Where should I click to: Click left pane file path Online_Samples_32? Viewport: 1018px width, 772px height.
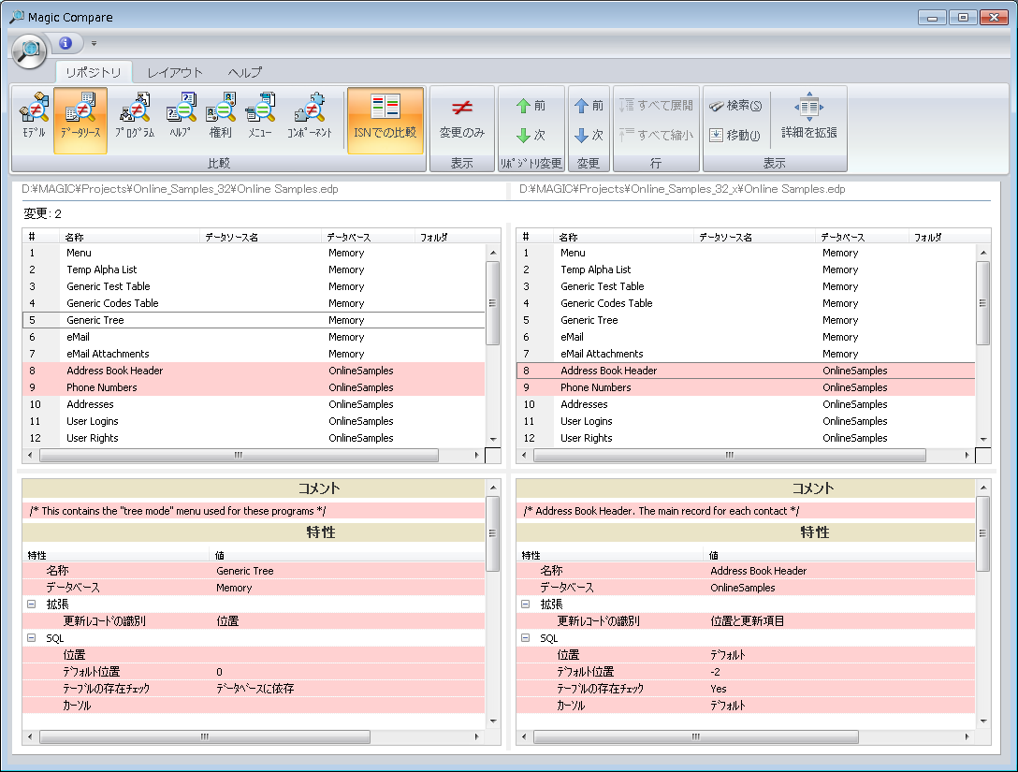[x=180, y=189]
